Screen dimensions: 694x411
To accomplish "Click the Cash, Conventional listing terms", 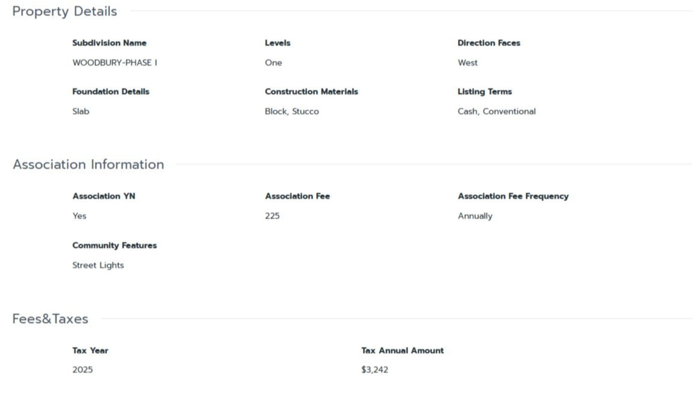I will coord(496,112).
